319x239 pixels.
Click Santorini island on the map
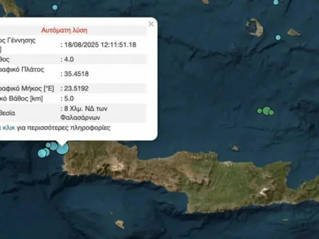[x=256, y=27]
